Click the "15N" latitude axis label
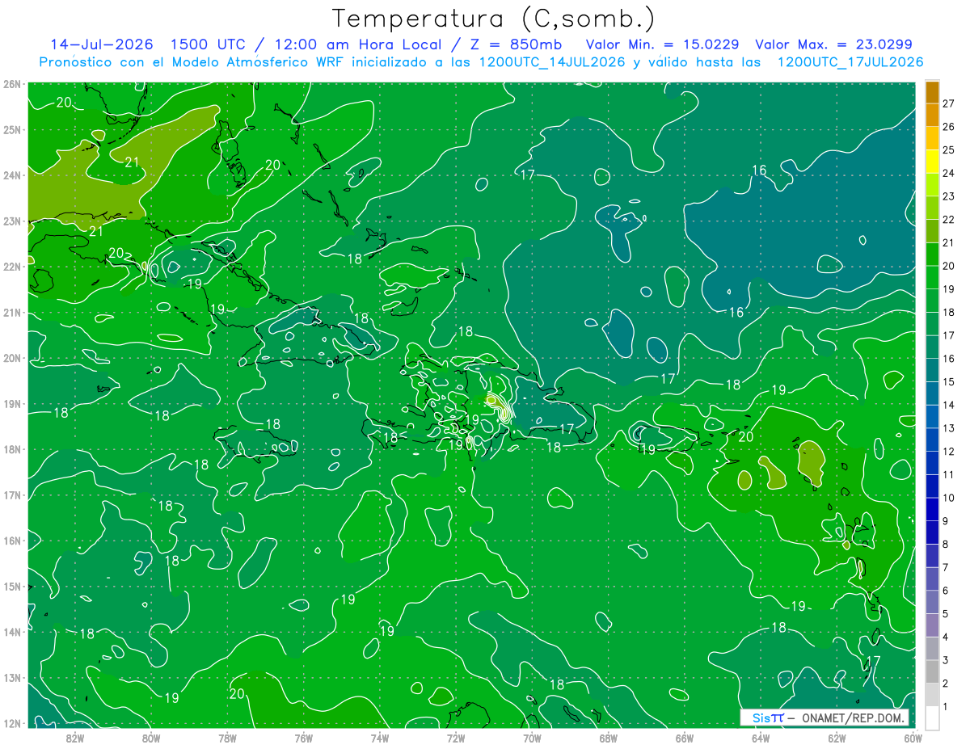970x749 pixels. (x=11, y=586)
